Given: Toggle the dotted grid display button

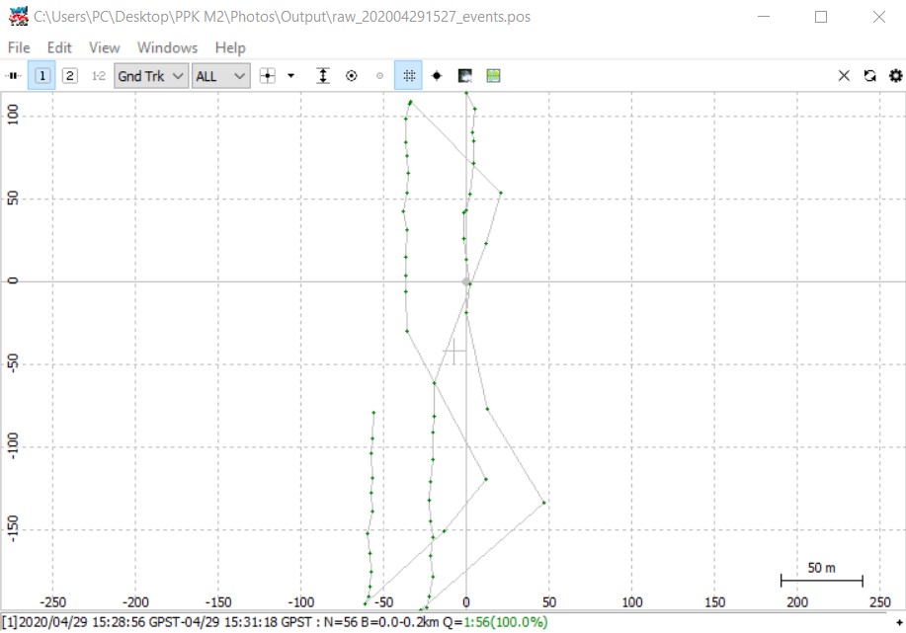Looking at the screenshot, I should point(408,76).
